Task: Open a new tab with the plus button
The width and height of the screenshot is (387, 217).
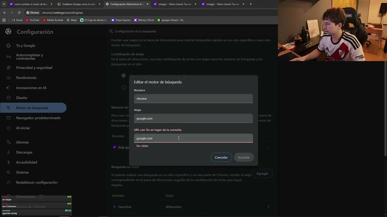Action: point(251,4)
